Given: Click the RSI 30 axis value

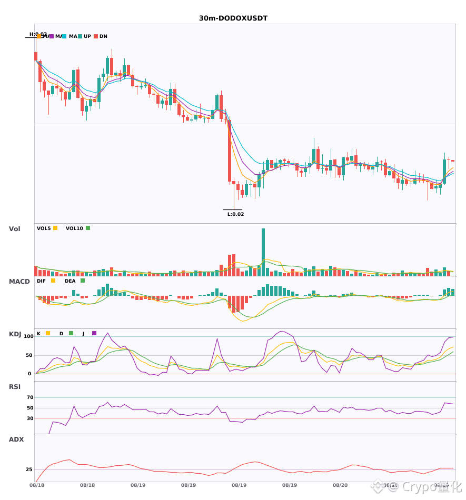Looking at the screenshot, I should coord(30,418).
